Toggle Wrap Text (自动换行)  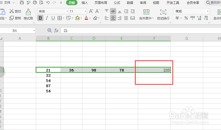tap(163, 15)
